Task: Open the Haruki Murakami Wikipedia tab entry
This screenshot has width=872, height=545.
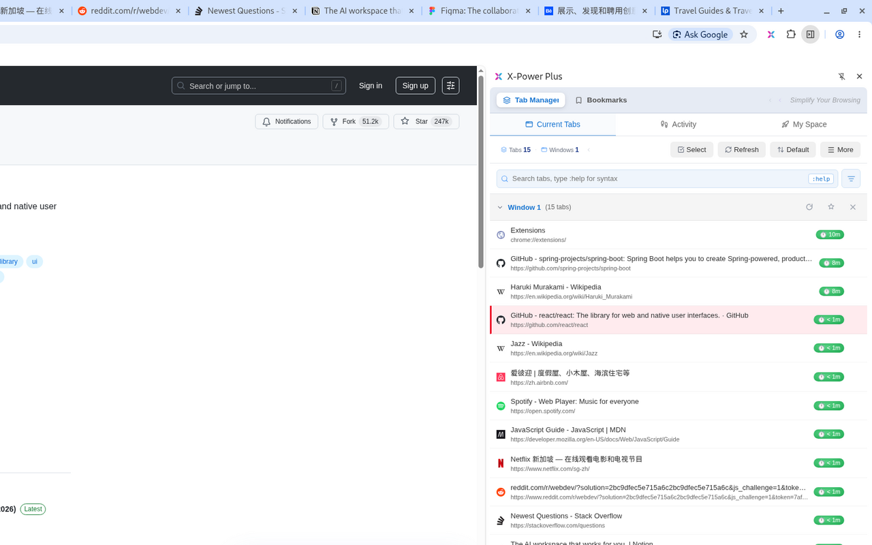Action: (x=678, y=292)
